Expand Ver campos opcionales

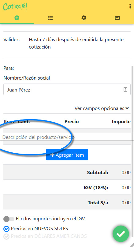click(102, 108)
